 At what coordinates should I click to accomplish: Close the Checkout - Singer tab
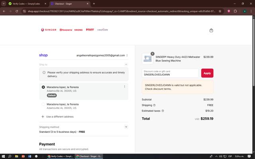coord(88,4)
